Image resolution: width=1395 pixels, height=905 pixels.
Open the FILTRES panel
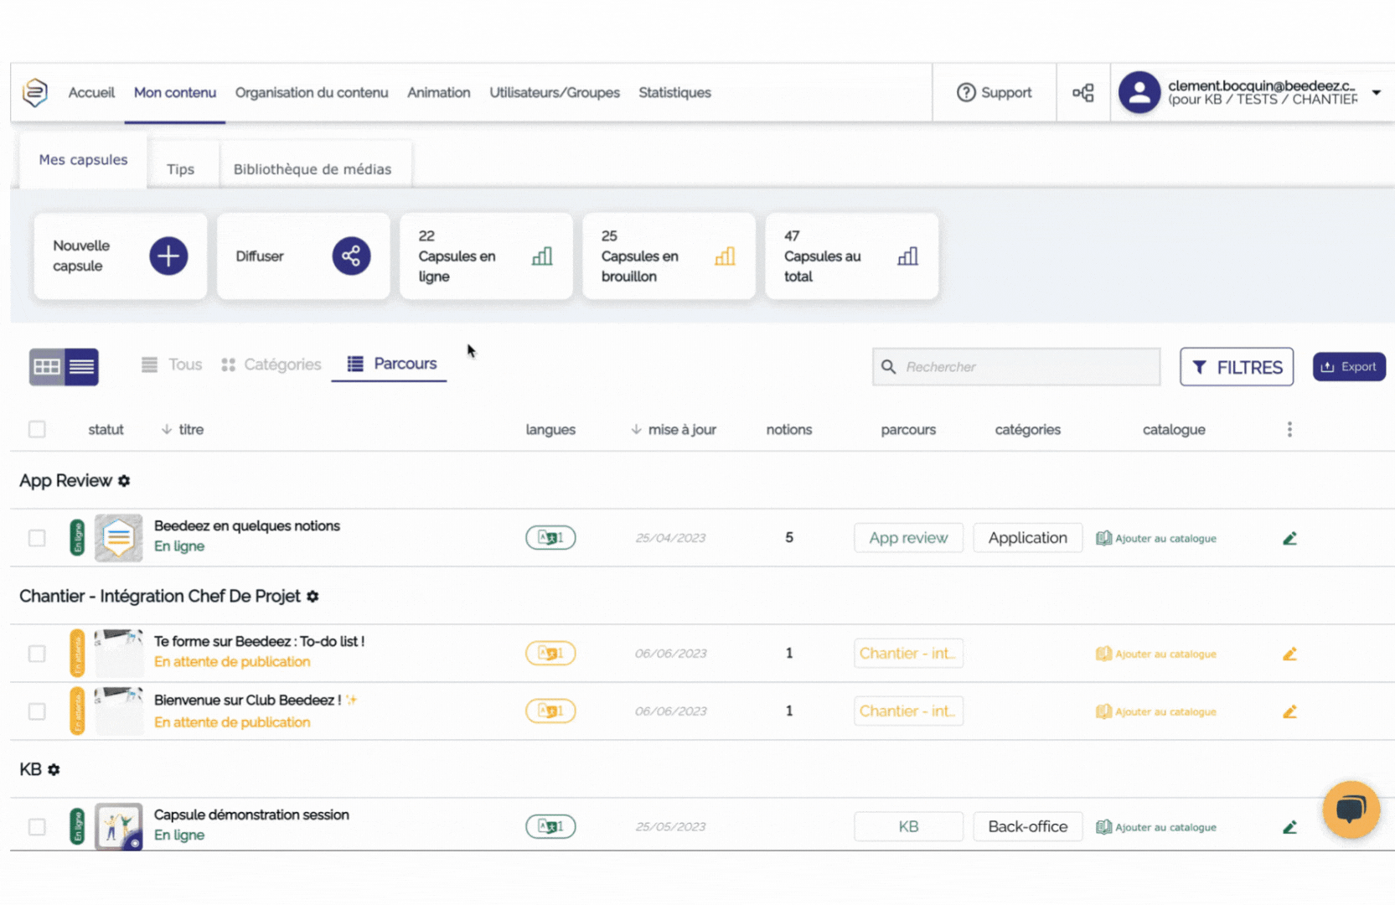pyautogui.click(x=1236, y=367)
